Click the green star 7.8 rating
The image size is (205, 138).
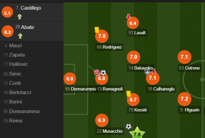[137, 133]
